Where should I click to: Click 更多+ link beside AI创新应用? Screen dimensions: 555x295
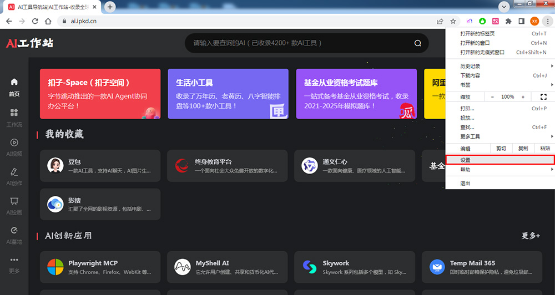pos(531,236)
